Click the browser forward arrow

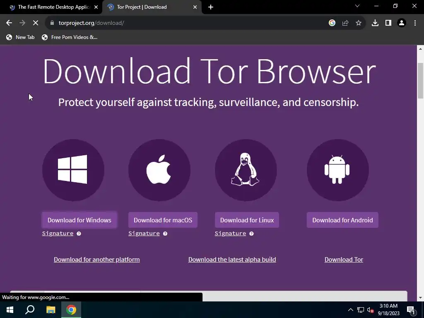tap(22, 23)
